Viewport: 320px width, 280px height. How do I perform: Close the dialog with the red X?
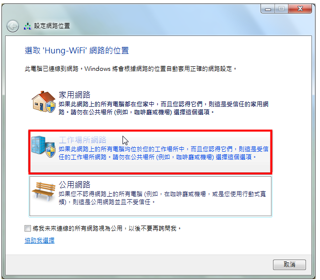pos(300,9)
